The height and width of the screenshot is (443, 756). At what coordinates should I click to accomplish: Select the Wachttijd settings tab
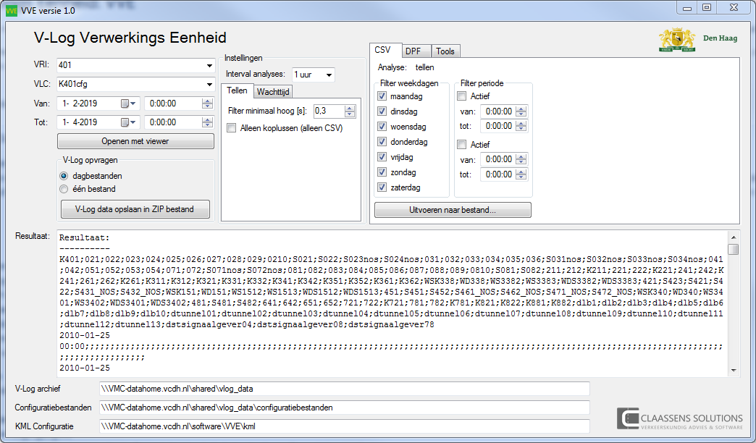tap(273, 92)
